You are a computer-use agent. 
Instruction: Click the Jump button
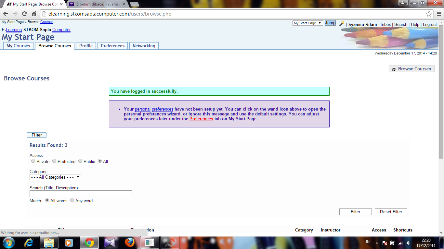330,23
